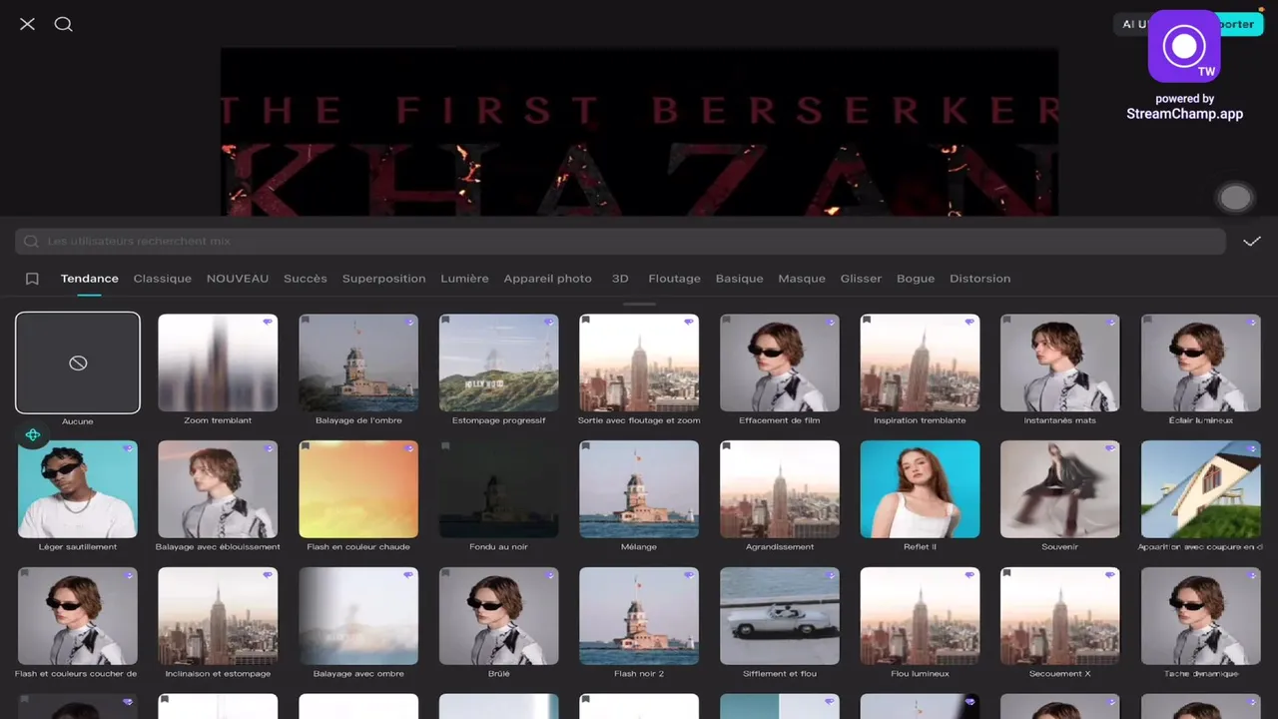The height and width of the screenshot is (719, 1278).
Task: Bookmark the 'Éclair lumineux' transition
Action: (x=1149, y=321)
